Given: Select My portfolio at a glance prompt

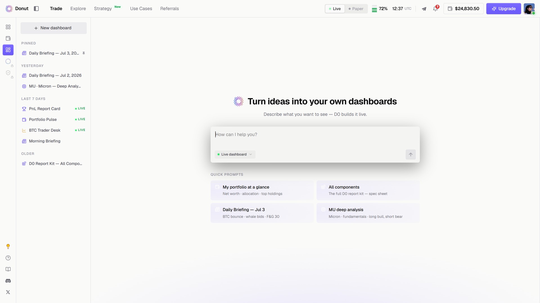Looking at the screenshot, I should (x=262, y=190).
